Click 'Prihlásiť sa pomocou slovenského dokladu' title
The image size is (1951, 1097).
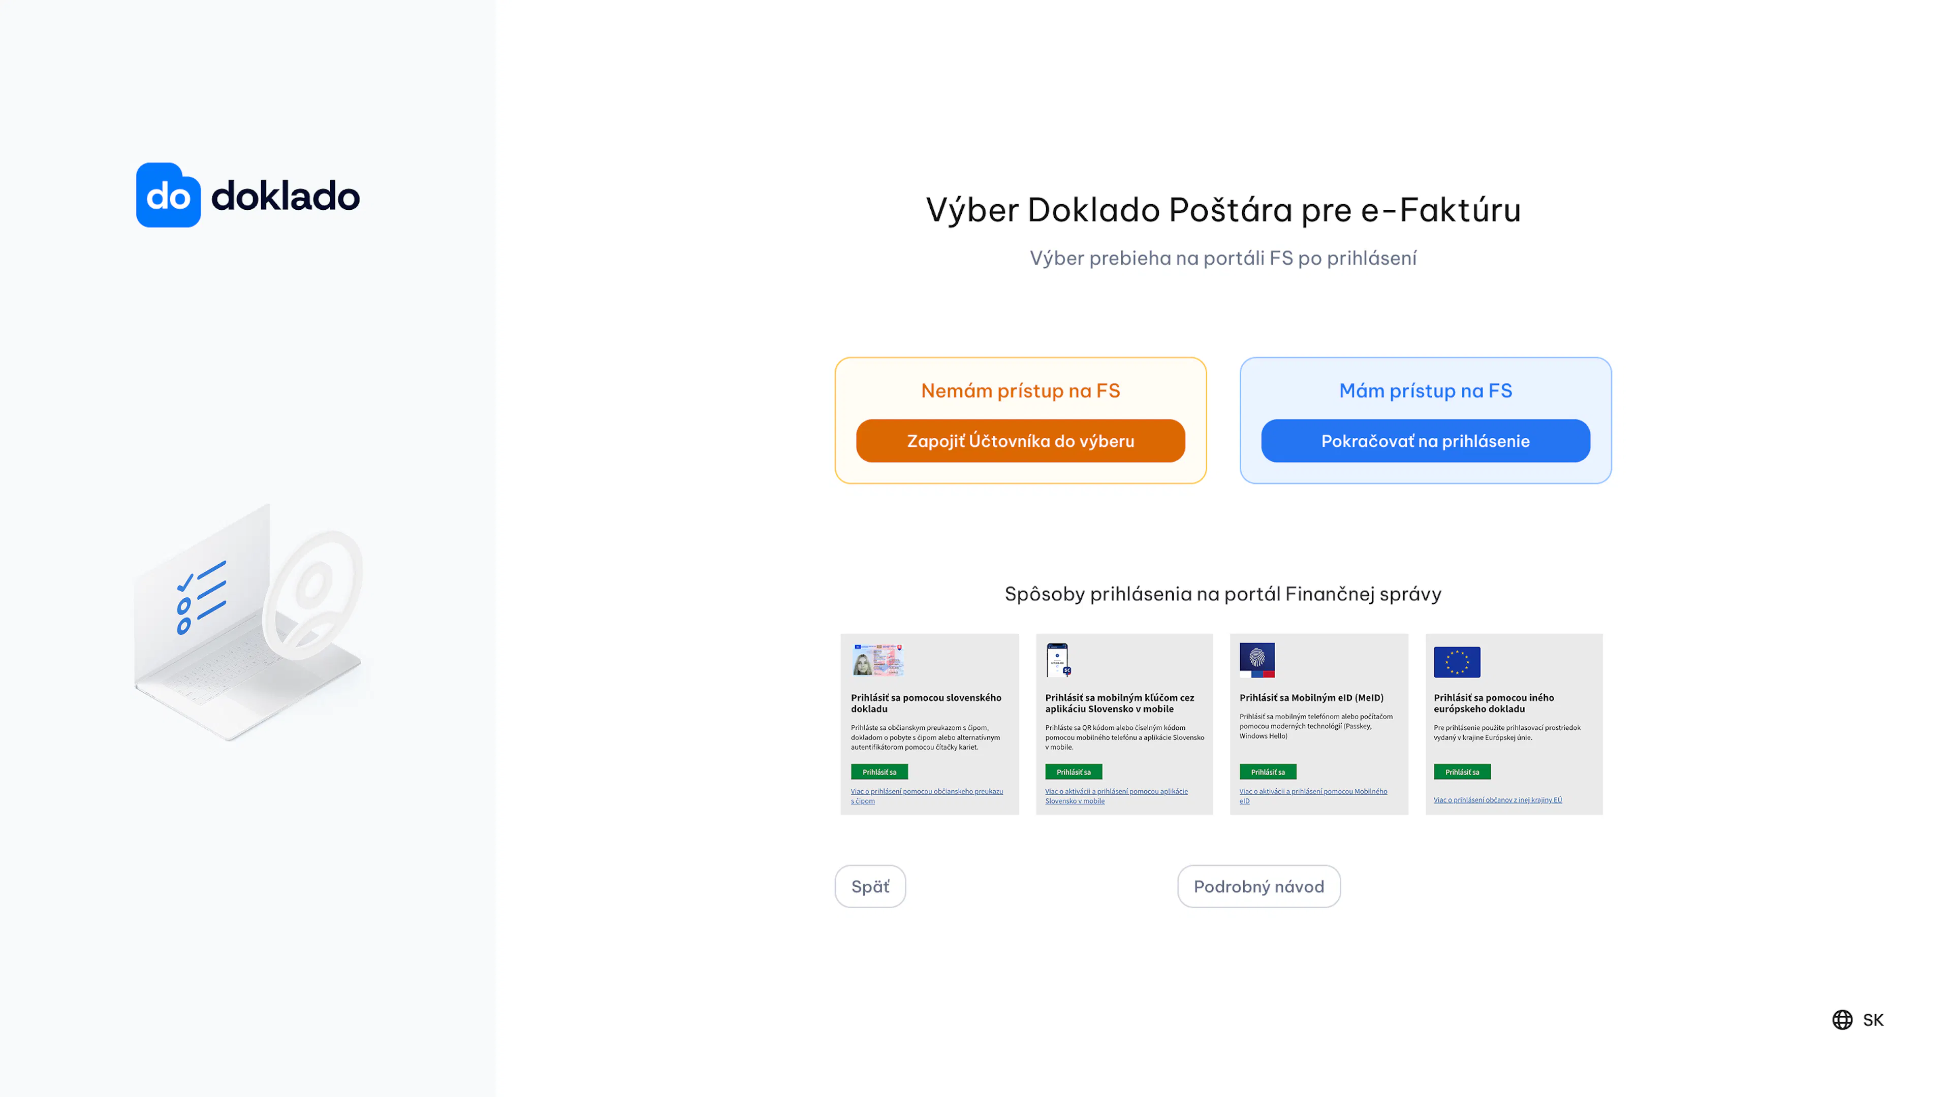[926, 703]
